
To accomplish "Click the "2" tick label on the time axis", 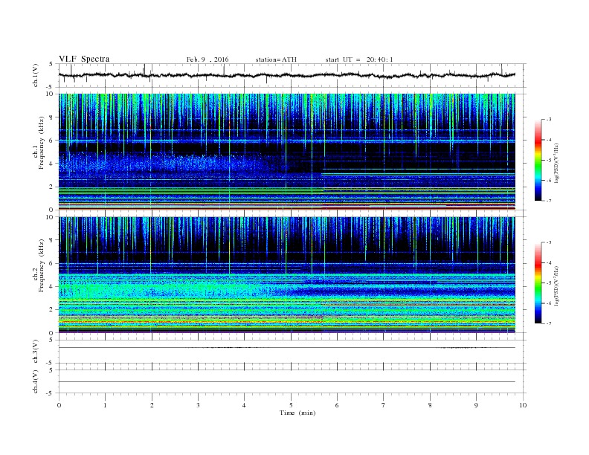I will 152,405.
